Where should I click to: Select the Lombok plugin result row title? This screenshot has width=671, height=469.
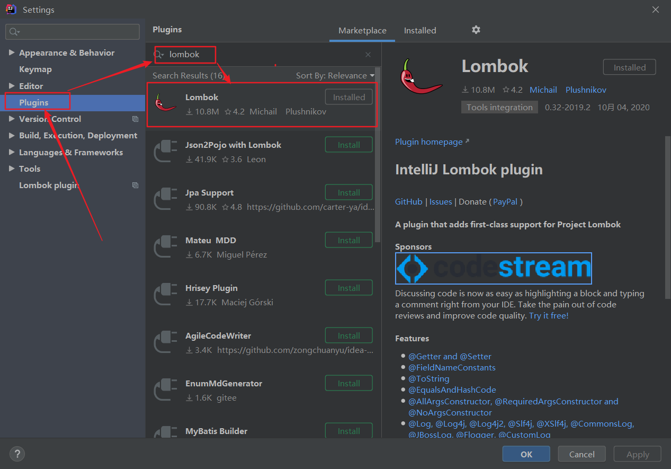[x=202, y=98]
